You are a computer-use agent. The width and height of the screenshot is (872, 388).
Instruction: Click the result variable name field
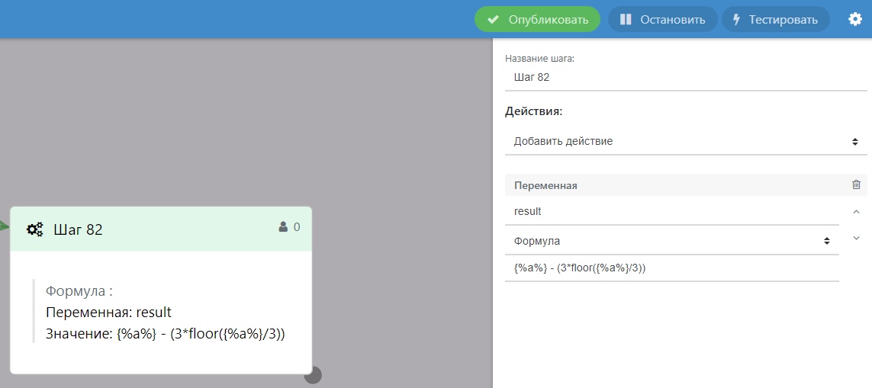coord(671,211)
